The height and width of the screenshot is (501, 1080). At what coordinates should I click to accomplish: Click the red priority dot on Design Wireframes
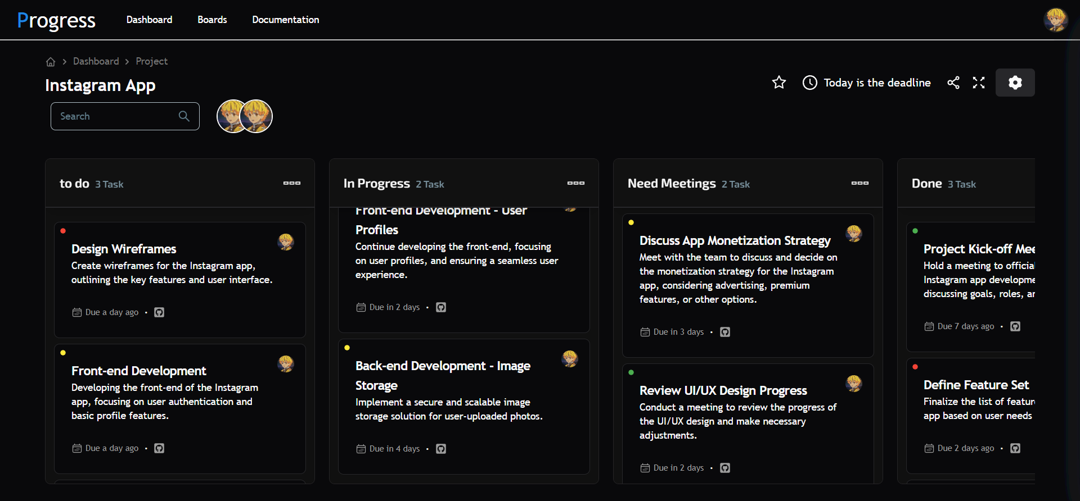pyautogui.click(x=63, y=231)
